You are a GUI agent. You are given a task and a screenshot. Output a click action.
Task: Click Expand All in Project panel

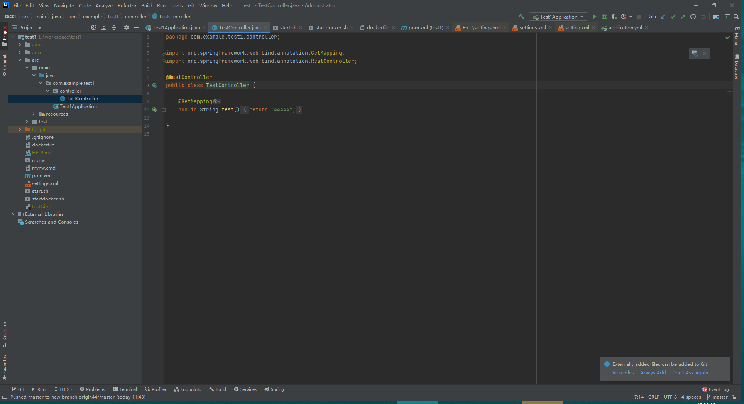point(104,27)
